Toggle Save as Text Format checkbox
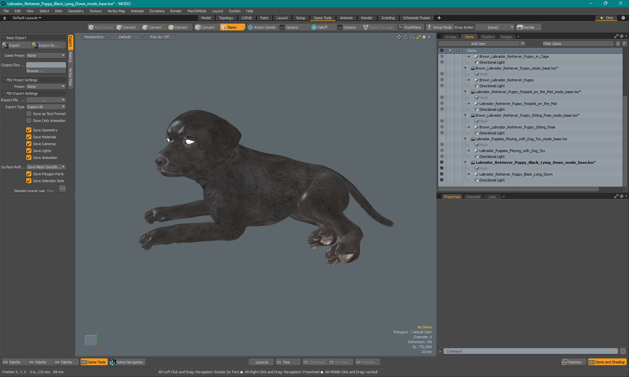This screenshot has width=629, height=377. [x=29, y=114]
